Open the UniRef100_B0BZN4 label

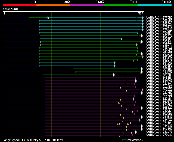(159, 78)
